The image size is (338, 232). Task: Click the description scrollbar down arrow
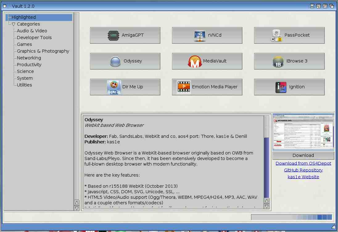pyautogui.click(x=267, y=206)
